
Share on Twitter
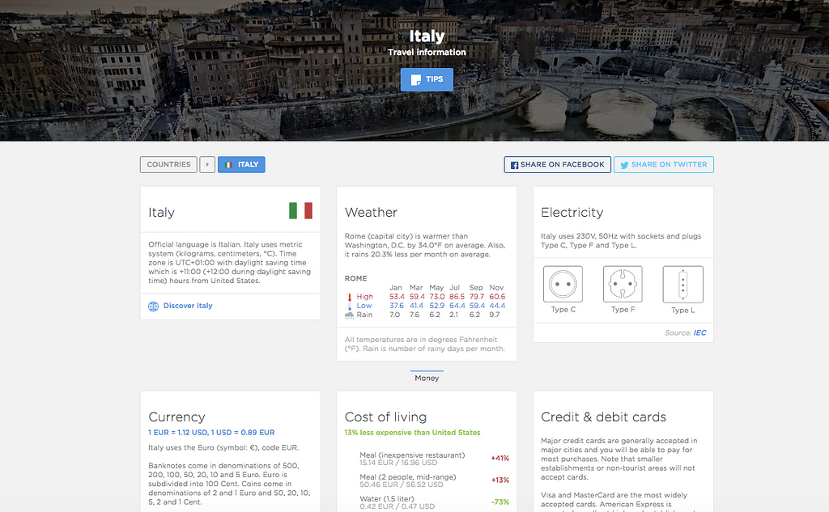click(664, 164)
